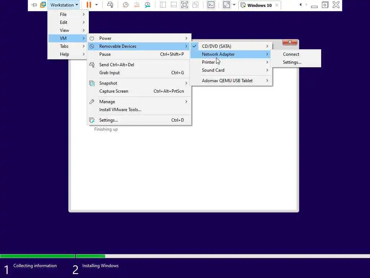Expand the Printer submenu arrow
370x278 pixels.
tap(267, 62)
